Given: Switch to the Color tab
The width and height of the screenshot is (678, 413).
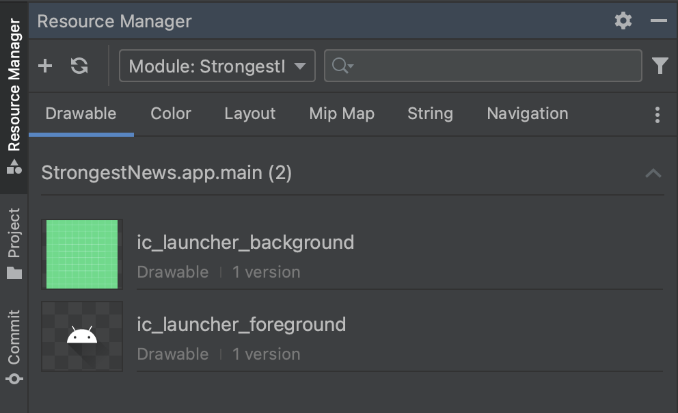Looking at the screenshot, I should click(171, 114).
